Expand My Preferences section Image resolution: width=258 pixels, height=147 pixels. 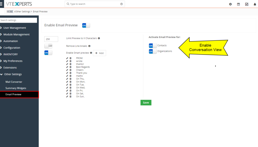(13, 61)
